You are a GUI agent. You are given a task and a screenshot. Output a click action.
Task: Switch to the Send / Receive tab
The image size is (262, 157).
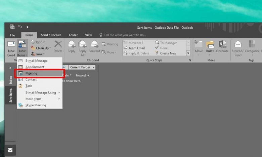tap(51, 35)
